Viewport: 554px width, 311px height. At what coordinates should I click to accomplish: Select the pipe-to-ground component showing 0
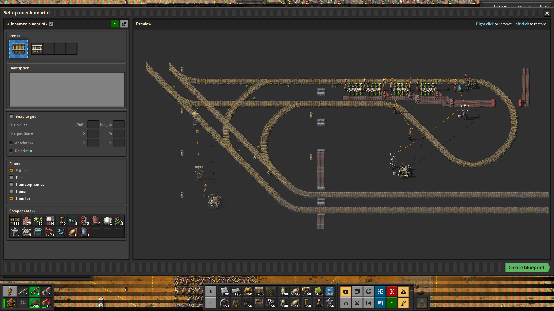coord(73,232)
